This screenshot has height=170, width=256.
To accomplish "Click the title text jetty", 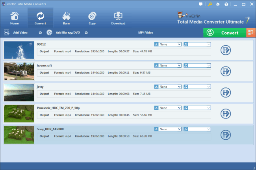I will [40, 87].
